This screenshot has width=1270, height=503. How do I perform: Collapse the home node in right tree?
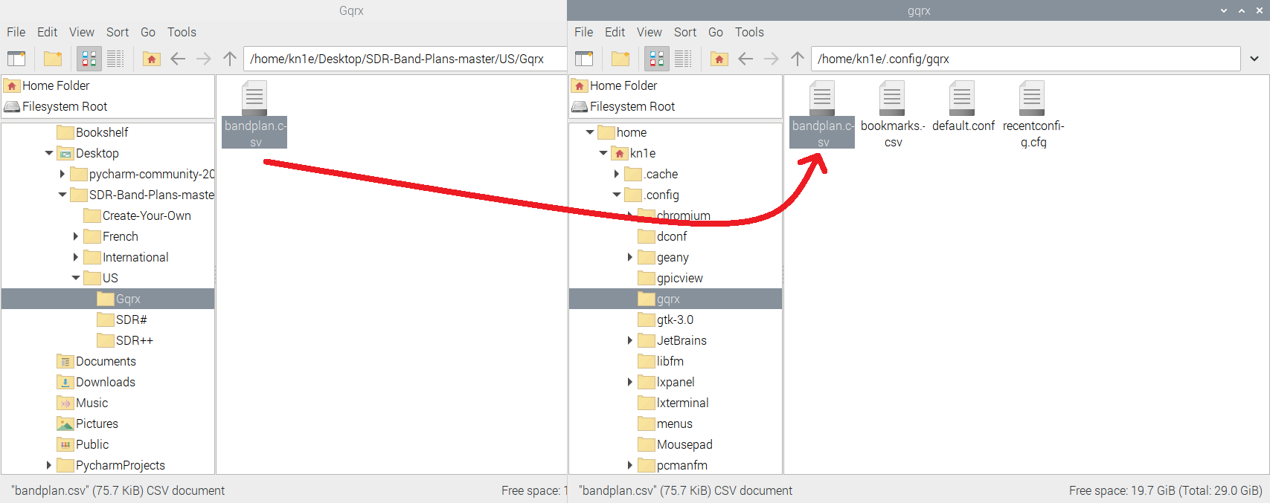click(590, 132)
